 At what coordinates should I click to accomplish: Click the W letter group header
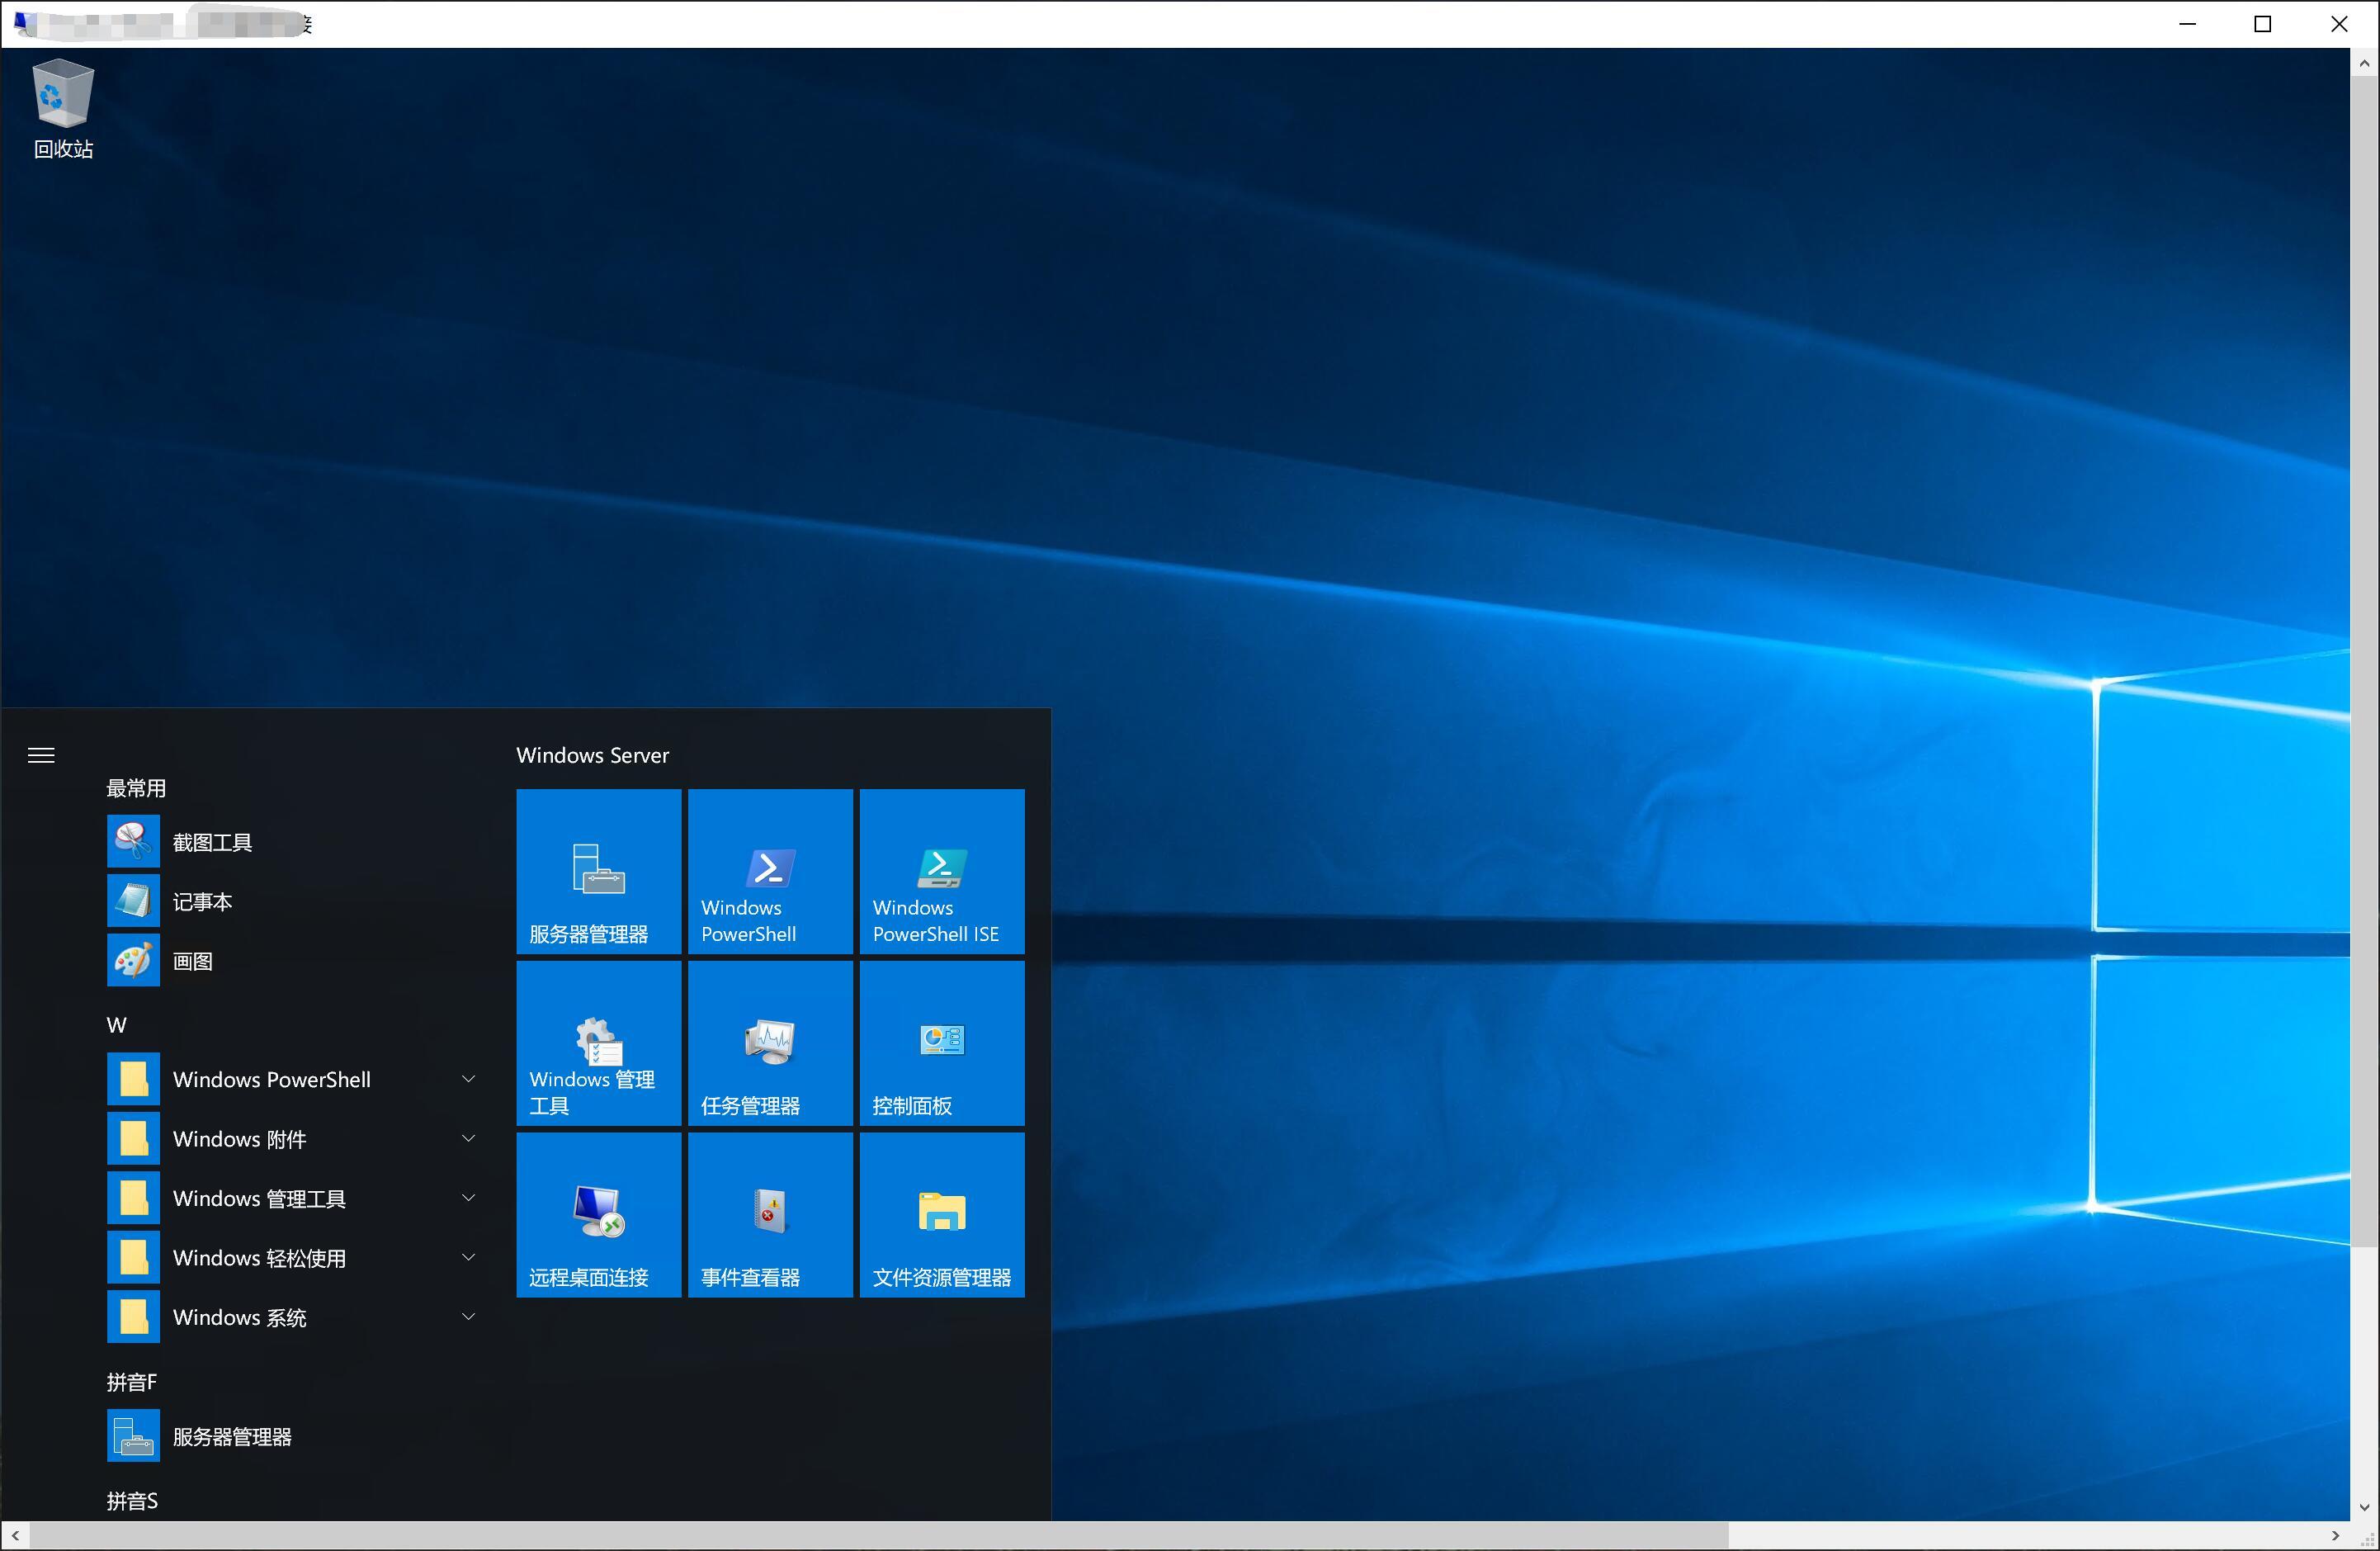click(116, 1025)
